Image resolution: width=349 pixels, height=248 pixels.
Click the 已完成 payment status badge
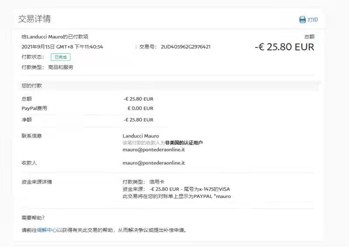(60, 57)
